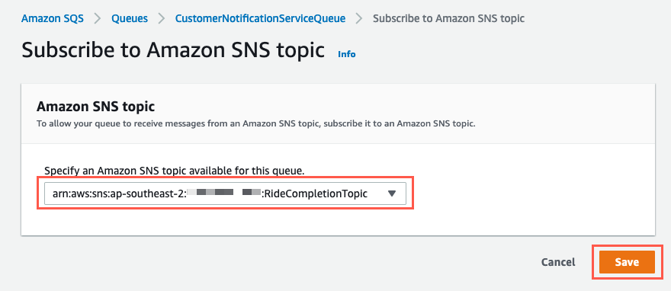Click the Save button
671x291 pixels.
[x=627, y=262]
